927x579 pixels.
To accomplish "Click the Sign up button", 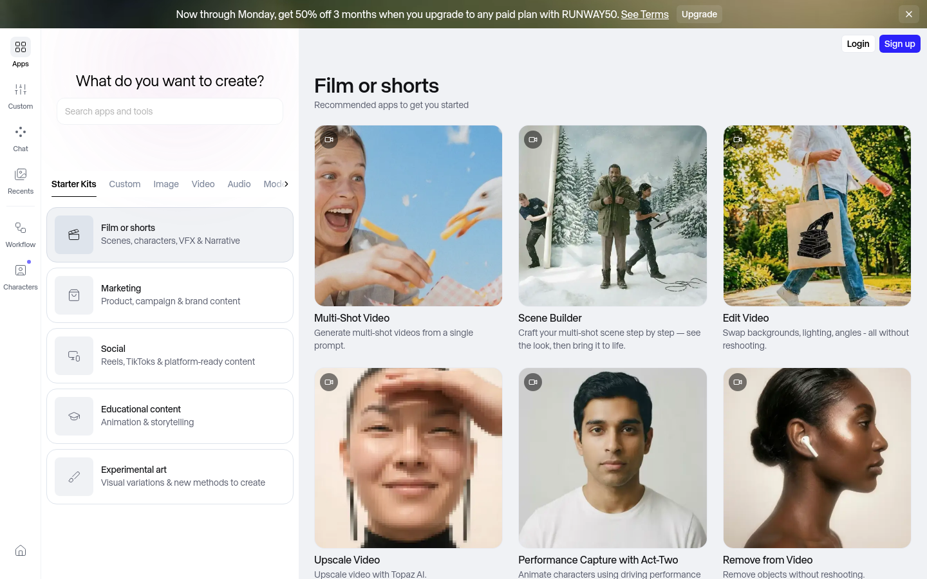I will point(899,44).
